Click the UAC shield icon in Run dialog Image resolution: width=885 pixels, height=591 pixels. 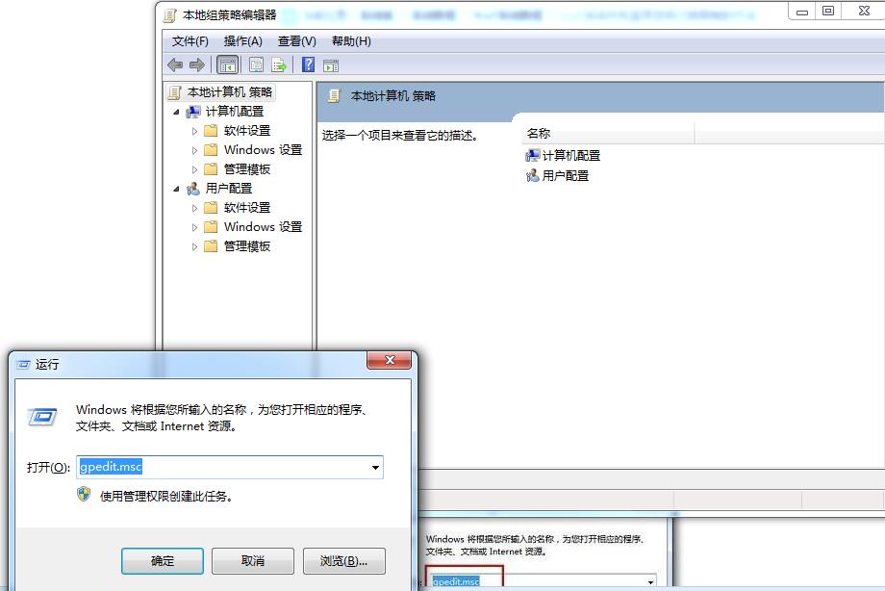84,495
